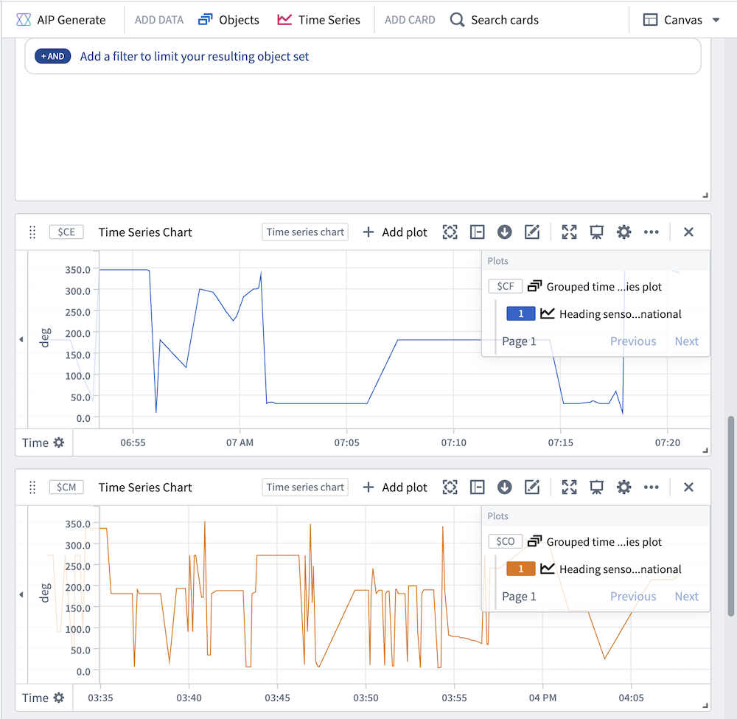Edit the $CM chart annotations
Screen dimensions: 737x719
pos(531,487)
